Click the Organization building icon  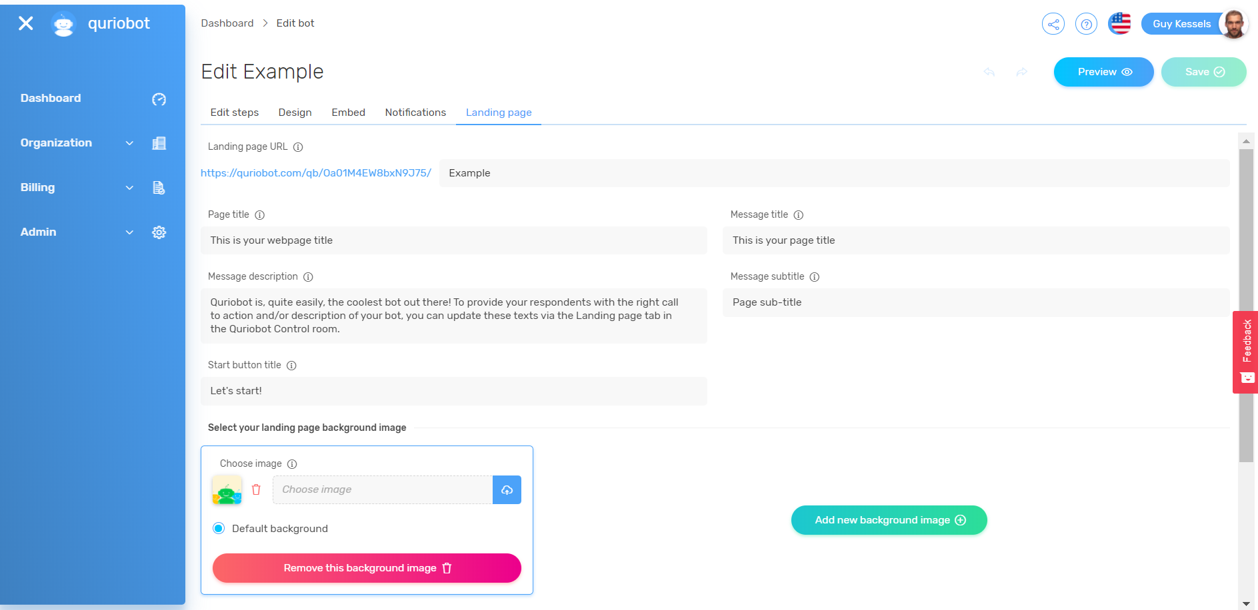tap(159, 143)
